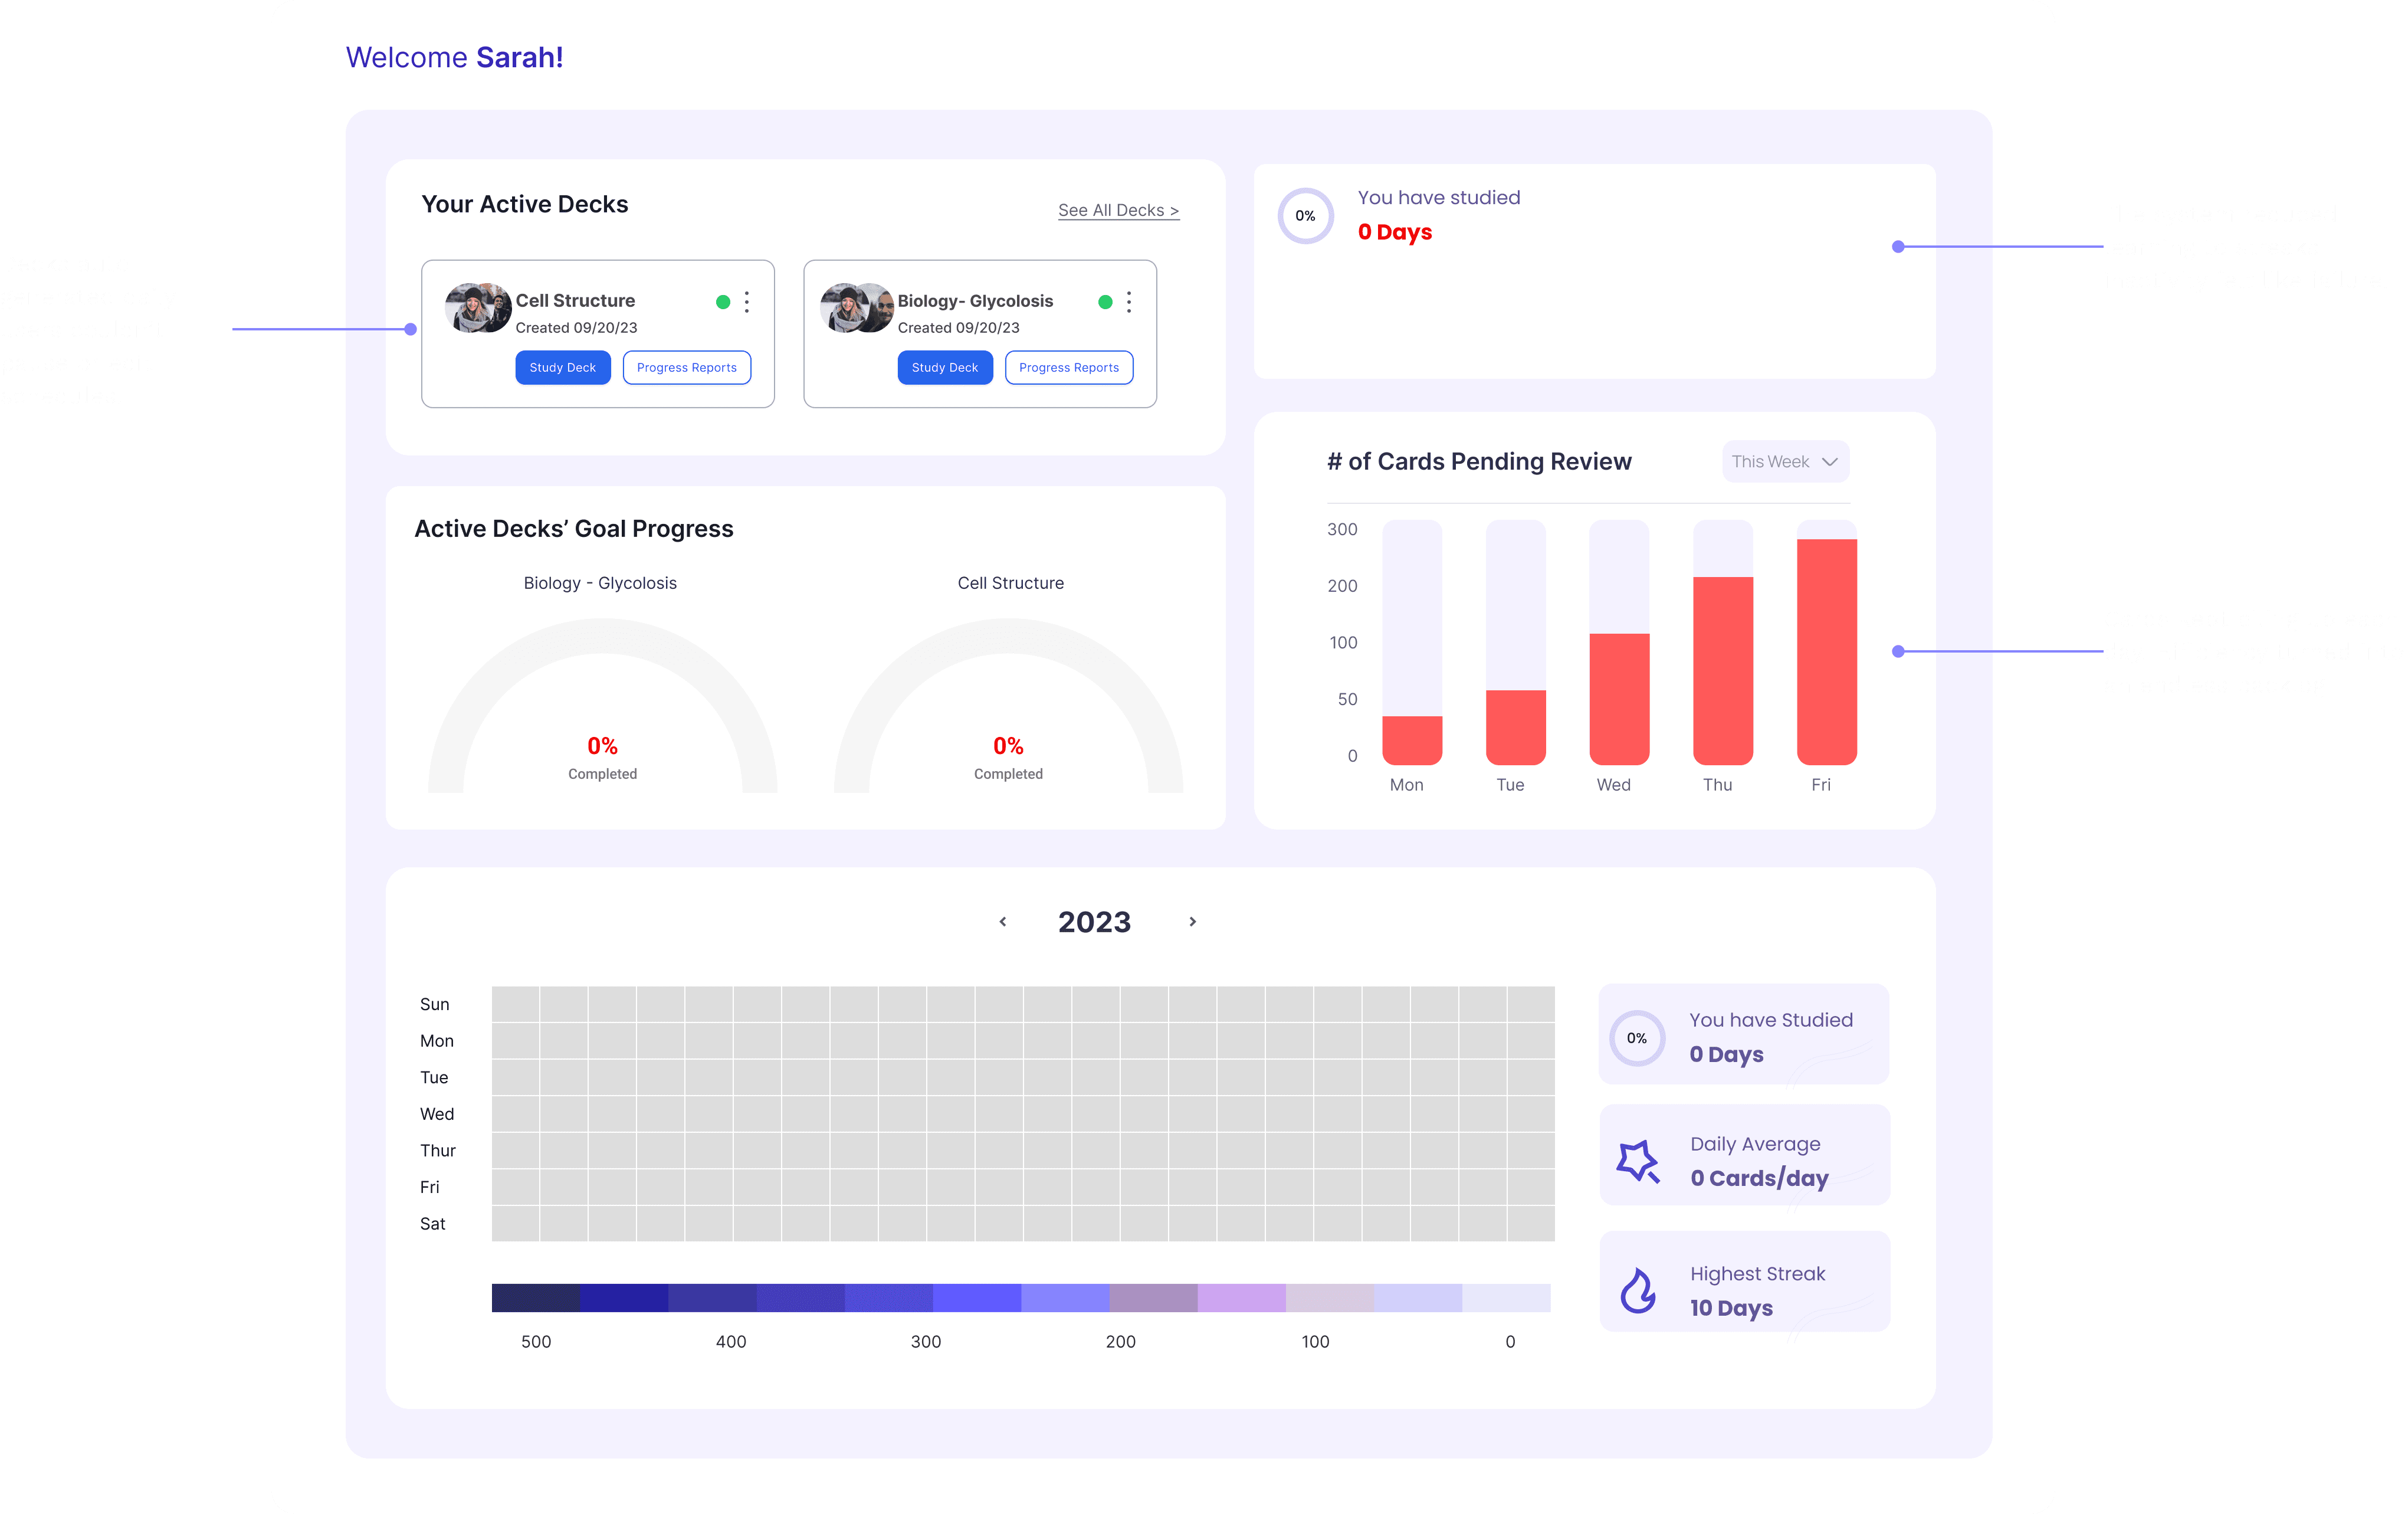
Task: Toggle the green status dot on Cell Structure
Action: click(723, 302)
